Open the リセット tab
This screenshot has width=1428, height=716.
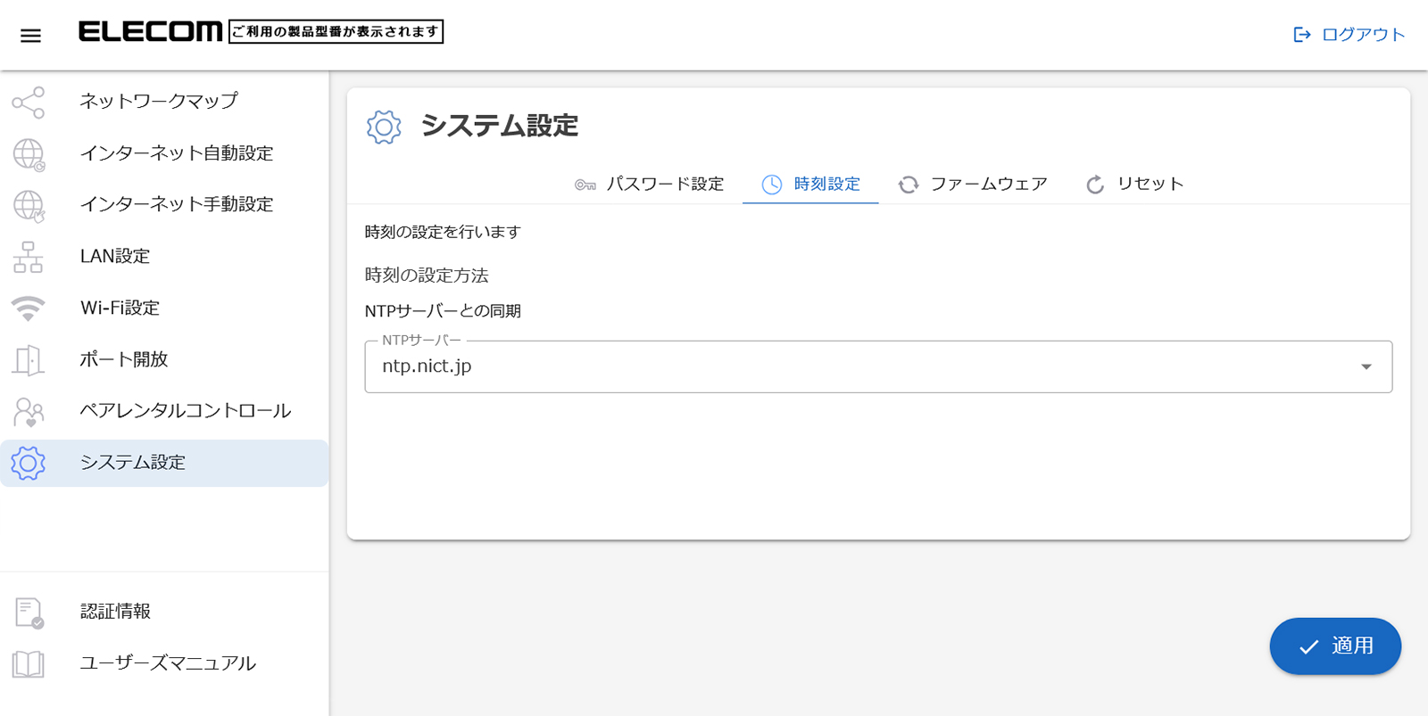click(1134, 185)
